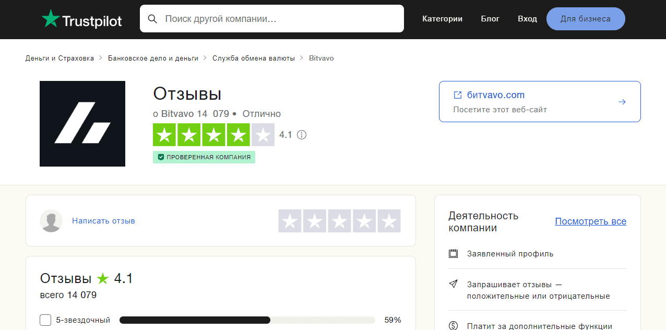Open the Блог menu item

tap(490, 19)
